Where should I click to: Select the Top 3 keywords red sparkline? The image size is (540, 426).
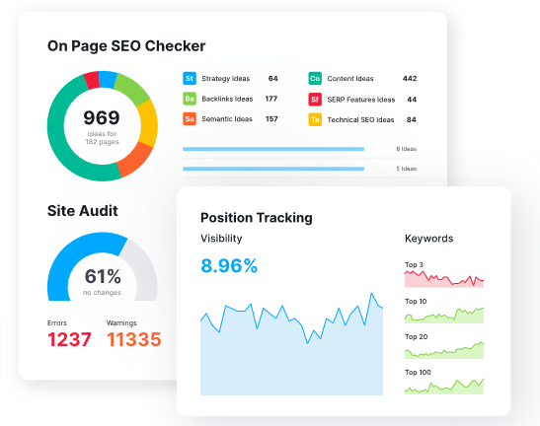click(444, 279)
